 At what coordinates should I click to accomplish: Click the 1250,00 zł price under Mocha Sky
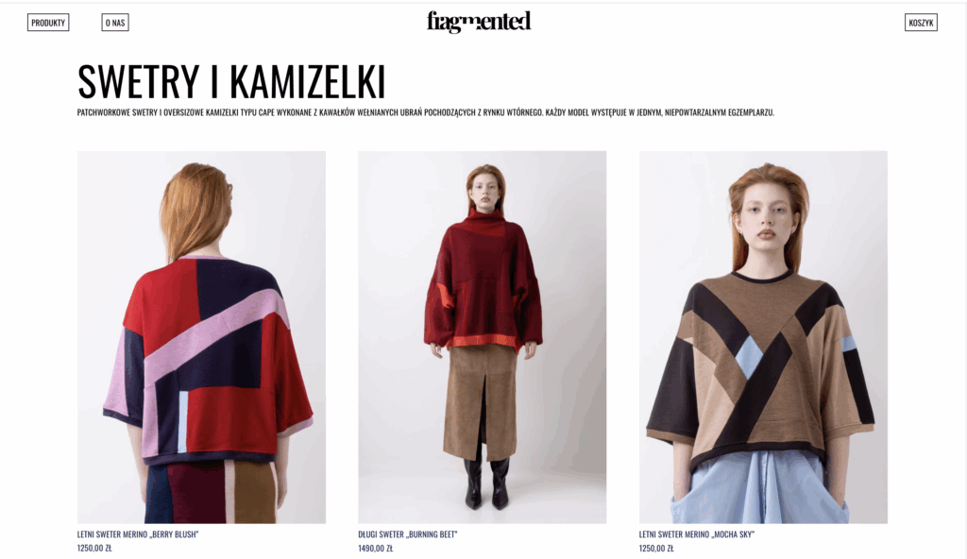pyautogui.click(x=656, y=548)
